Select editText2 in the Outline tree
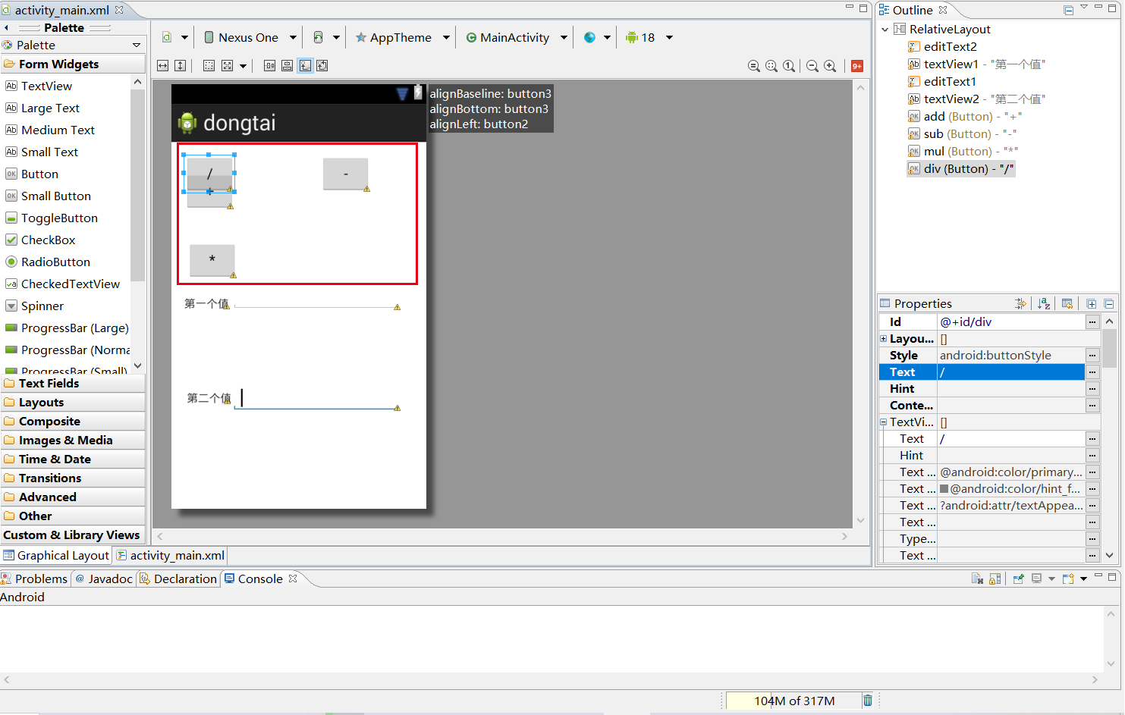This screenshot has width=1125, height=715. point(943,46)
